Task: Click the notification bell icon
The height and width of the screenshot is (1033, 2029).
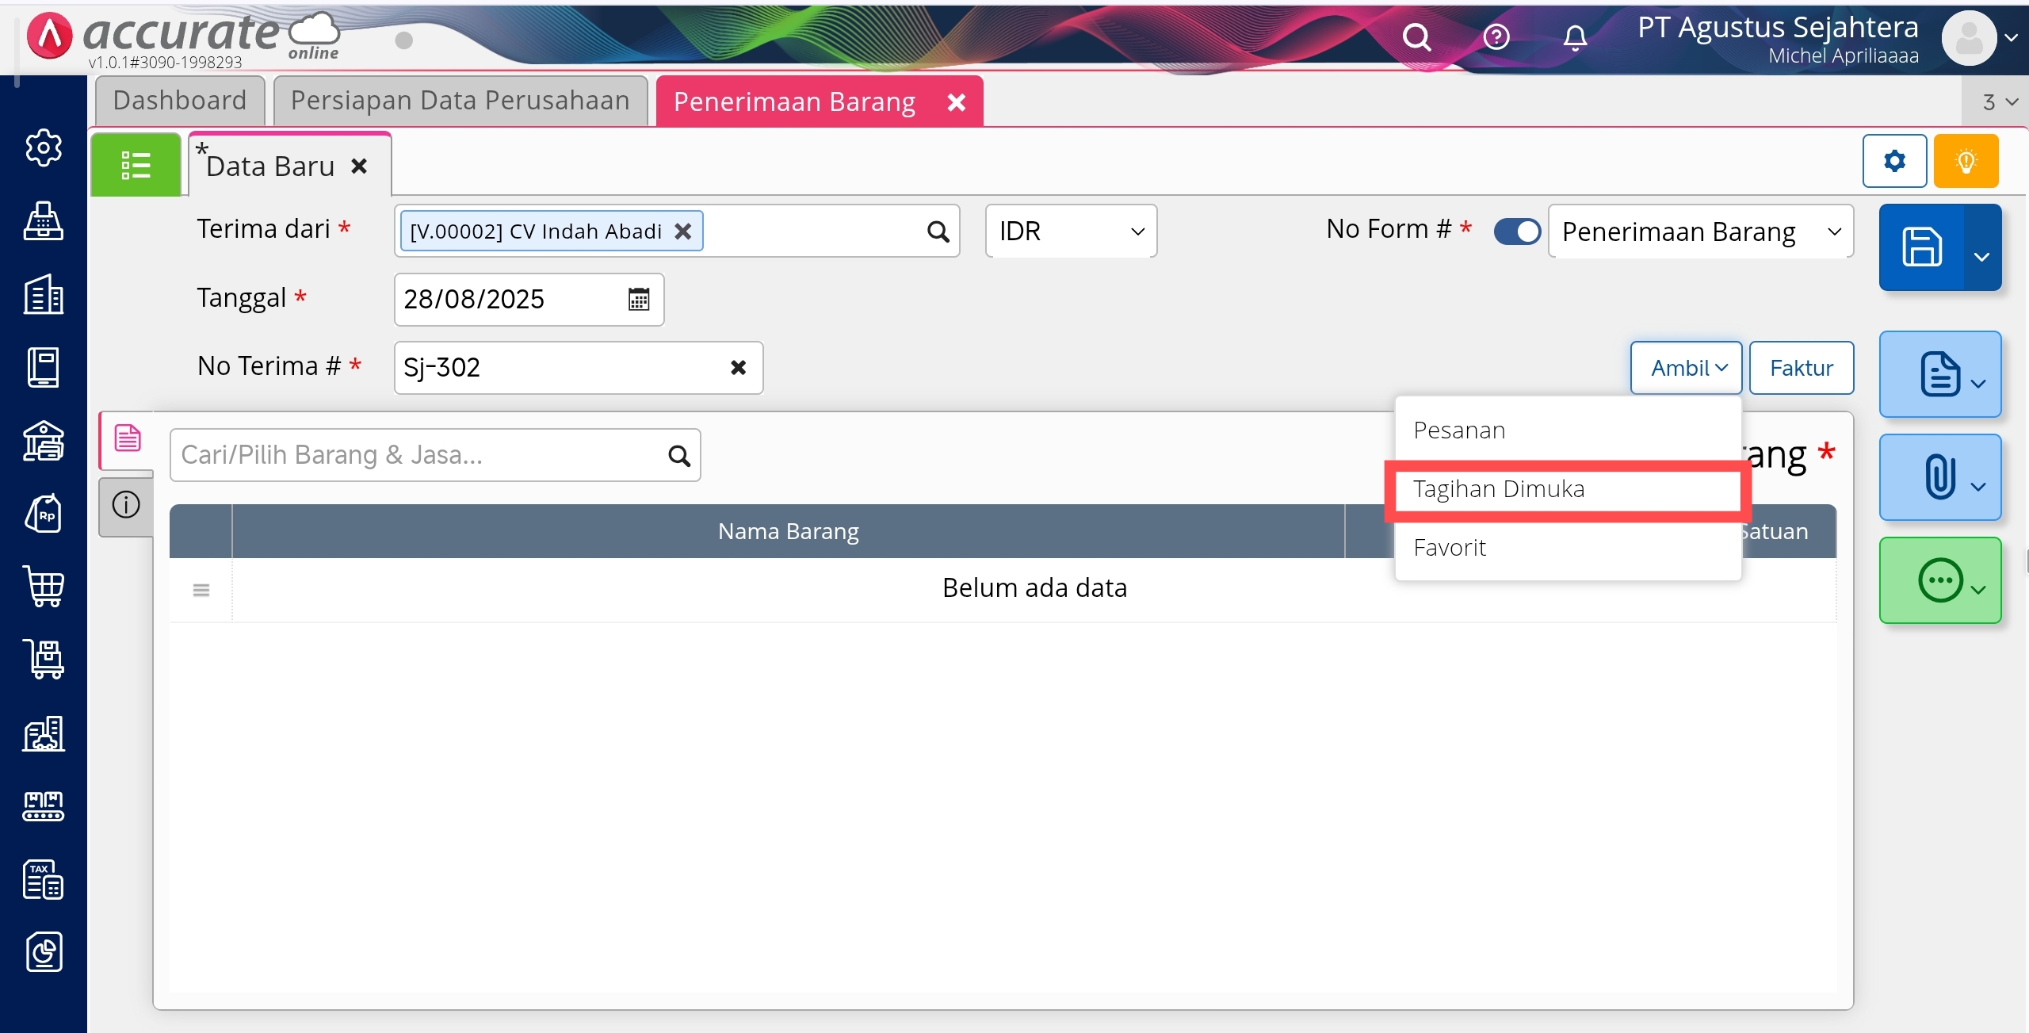Action: [x=1575, y=37]
